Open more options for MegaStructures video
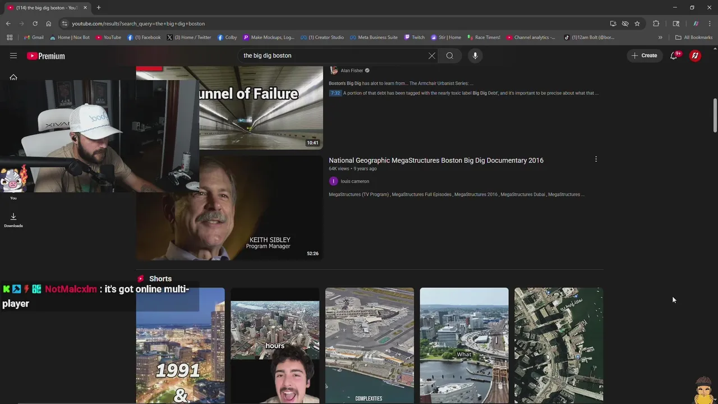Viewport: 718px width, 404px height. coord(596,159)
